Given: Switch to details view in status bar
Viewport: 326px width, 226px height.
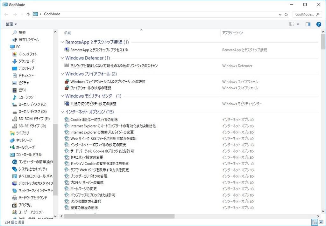Looking at the screenshot, I should pyautogui.click(x=315, y=222).
